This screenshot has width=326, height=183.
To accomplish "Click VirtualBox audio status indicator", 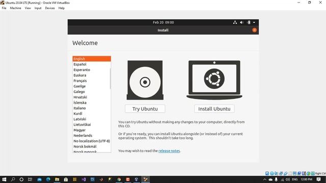I will (276, 173).
